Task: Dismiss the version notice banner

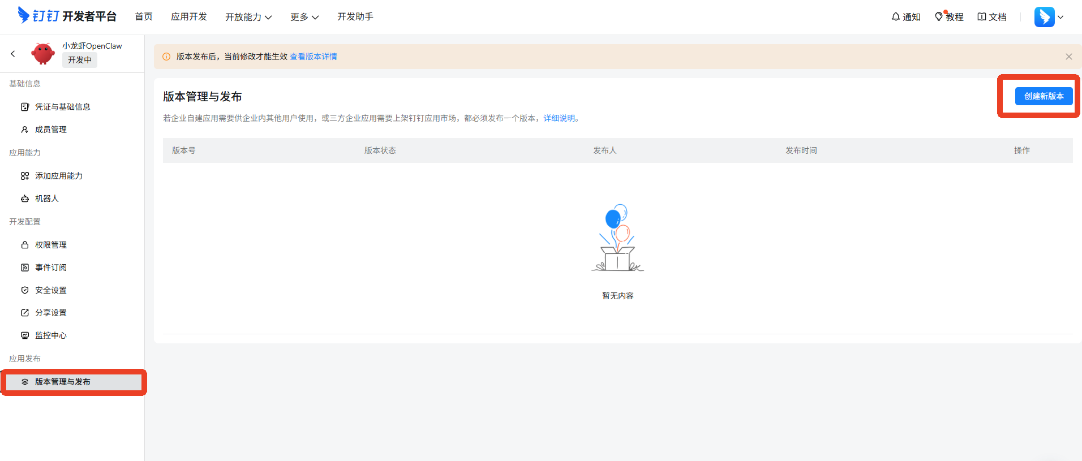Action: tap(1068, 57)
